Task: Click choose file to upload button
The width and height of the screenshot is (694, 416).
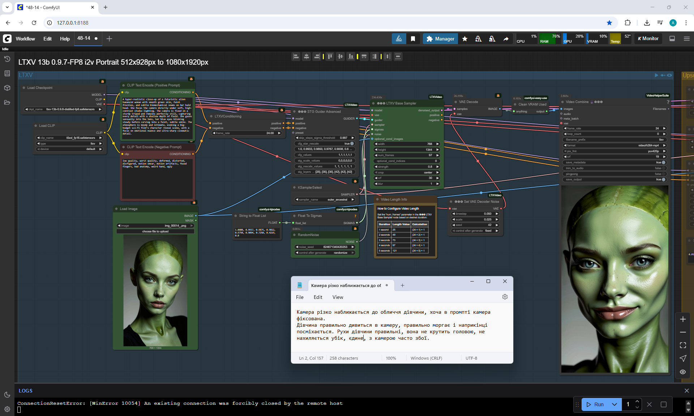Action: point(155,231)
